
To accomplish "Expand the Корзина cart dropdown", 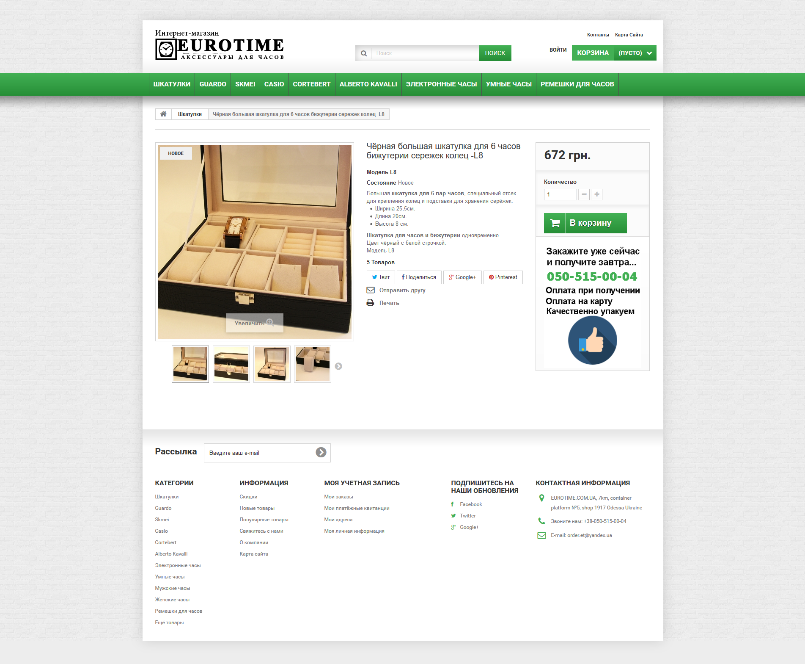I will (x=649, y=53).
